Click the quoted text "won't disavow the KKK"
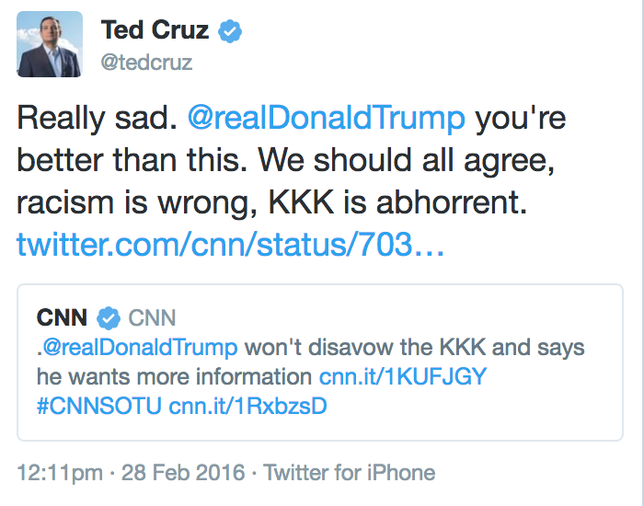 pos(365,348)
